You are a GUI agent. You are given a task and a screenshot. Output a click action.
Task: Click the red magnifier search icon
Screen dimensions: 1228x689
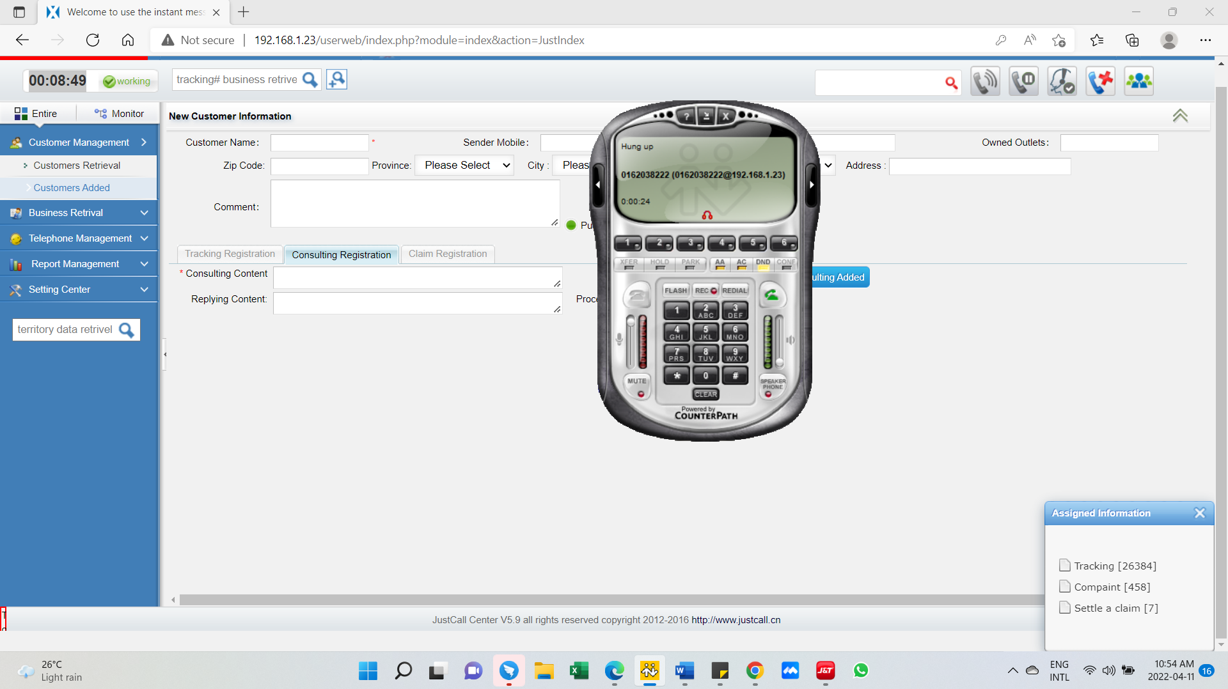(951, 82)
